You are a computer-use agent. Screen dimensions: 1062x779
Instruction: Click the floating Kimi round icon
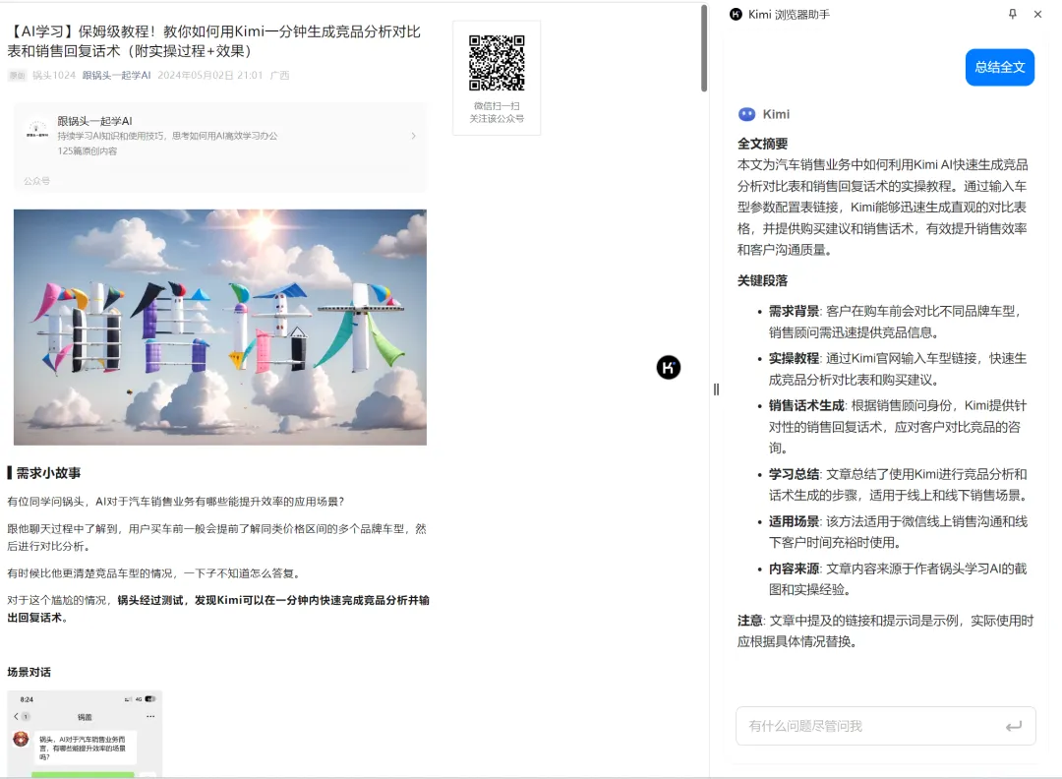point(669,368)
